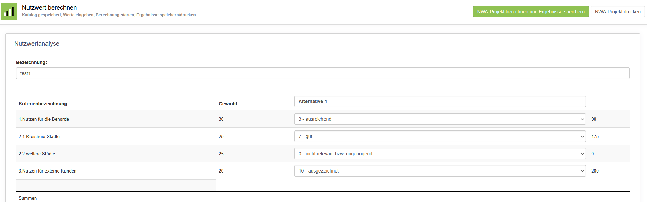Click the Bezeichnung field containing test1
The image size is (647, 202).
(322, 73)
